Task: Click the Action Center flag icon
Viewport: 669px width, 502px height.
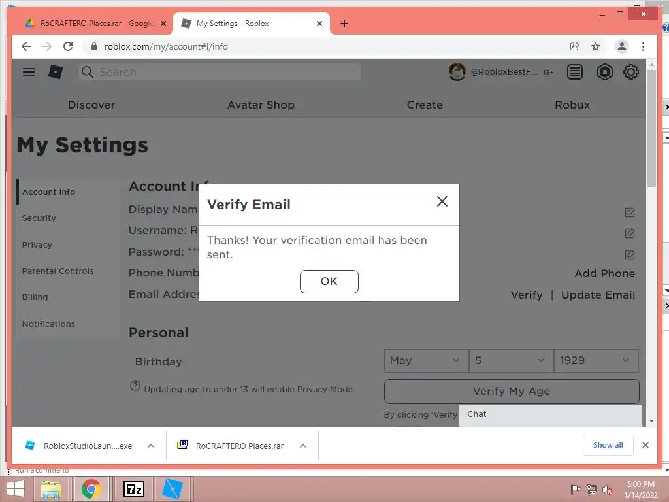Action: (x=576, y=490)
